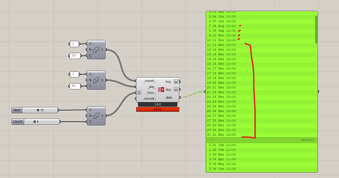
Task: Click the up-arrow icon beside _hour_ input
Action: pyautogui.click(x=139, y=92)
